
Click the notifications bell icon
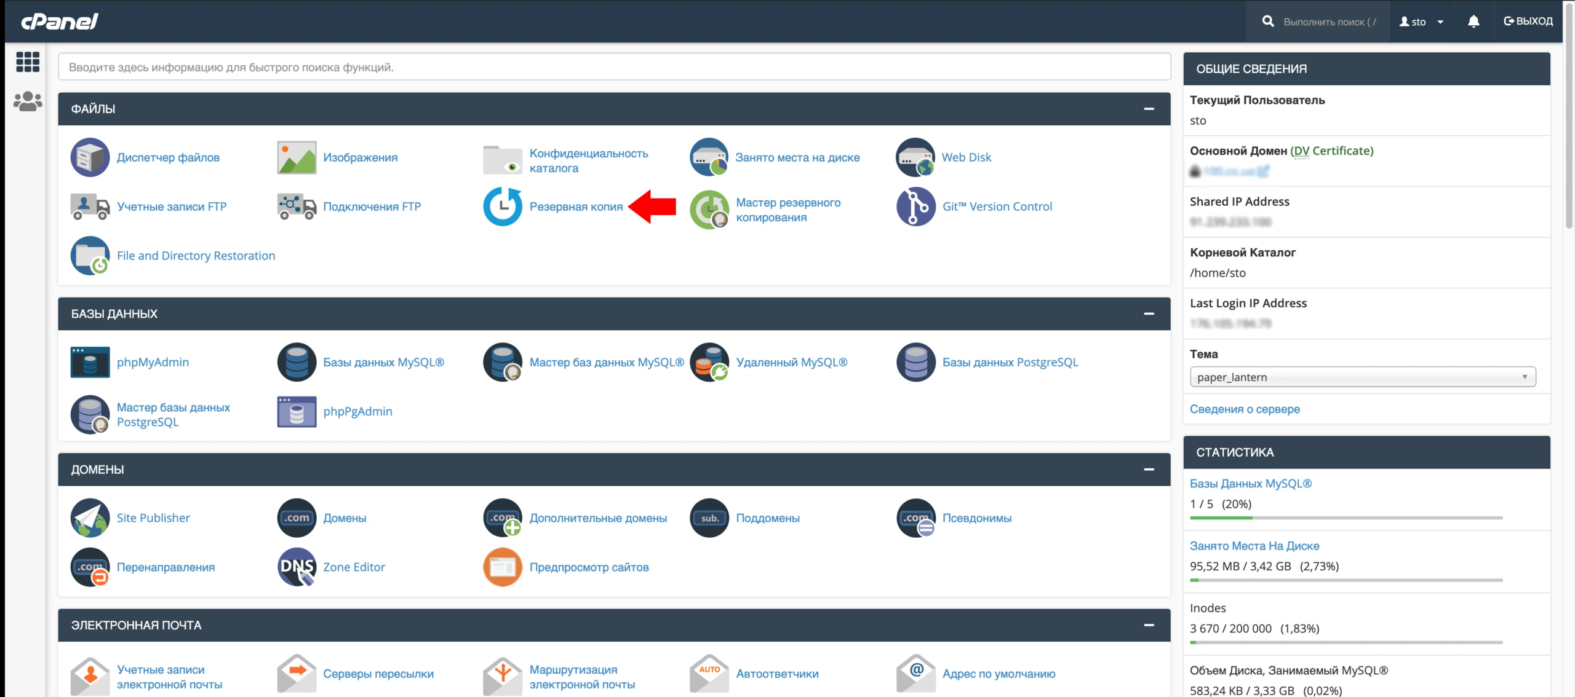(x=1473, y=22)
